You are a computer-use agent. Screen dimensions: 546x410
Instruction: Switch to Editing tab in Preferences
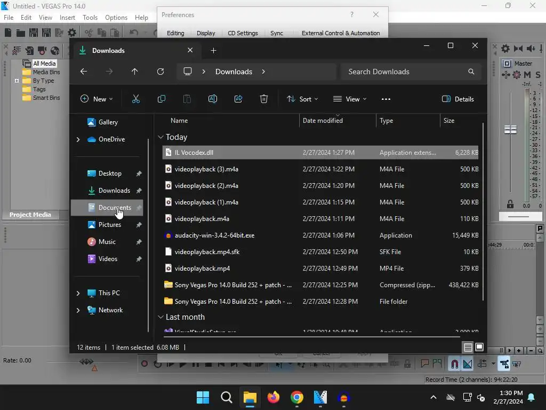175,33
